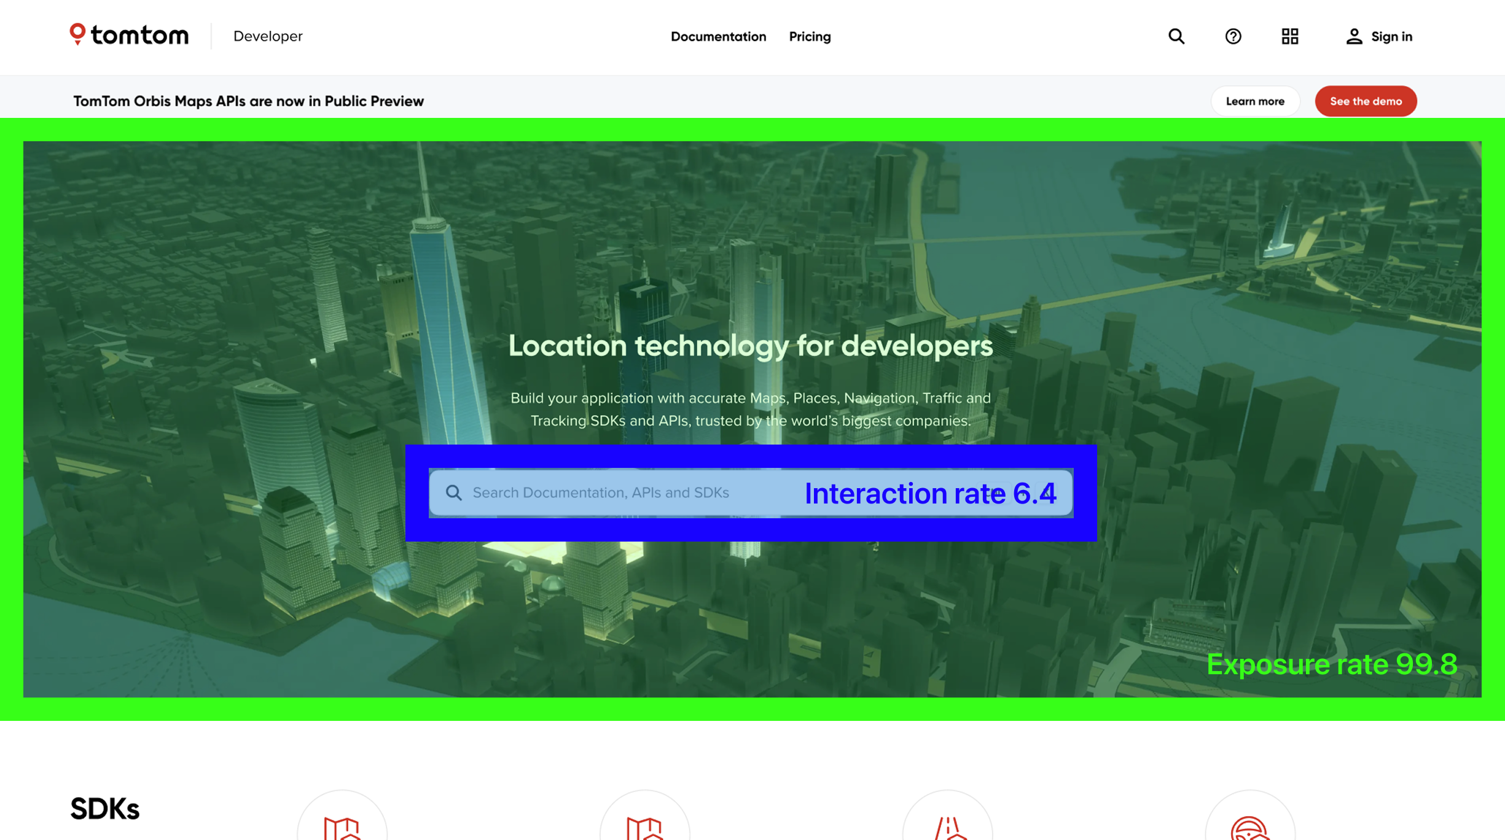Click the SDKs section heading
The image size is (1505, 840).
click(106, 808)
